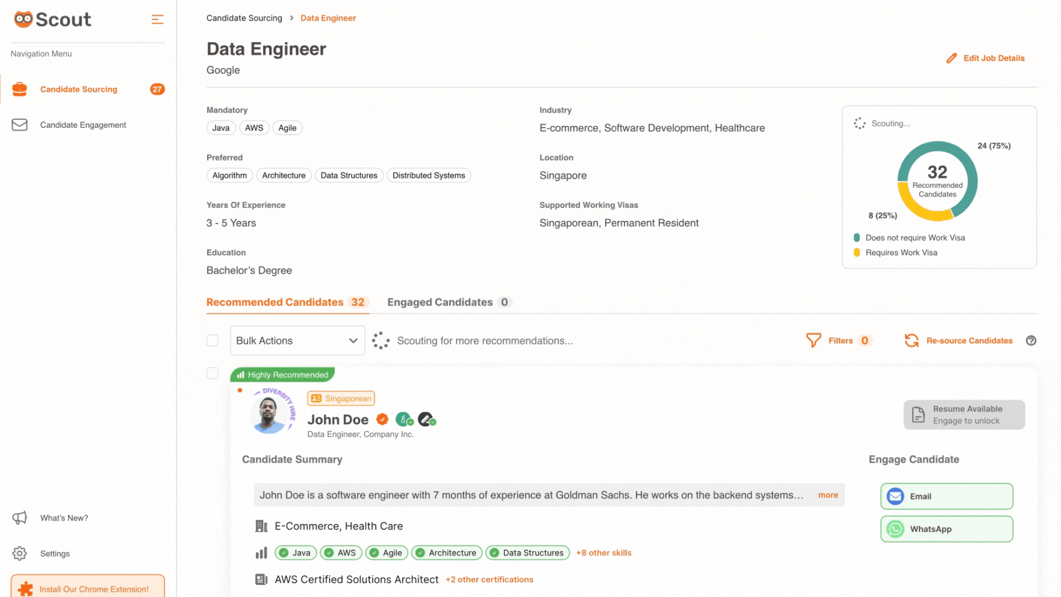Engage candidate via WhatsApp button
1061x597 pixels.
coord(946,529)
